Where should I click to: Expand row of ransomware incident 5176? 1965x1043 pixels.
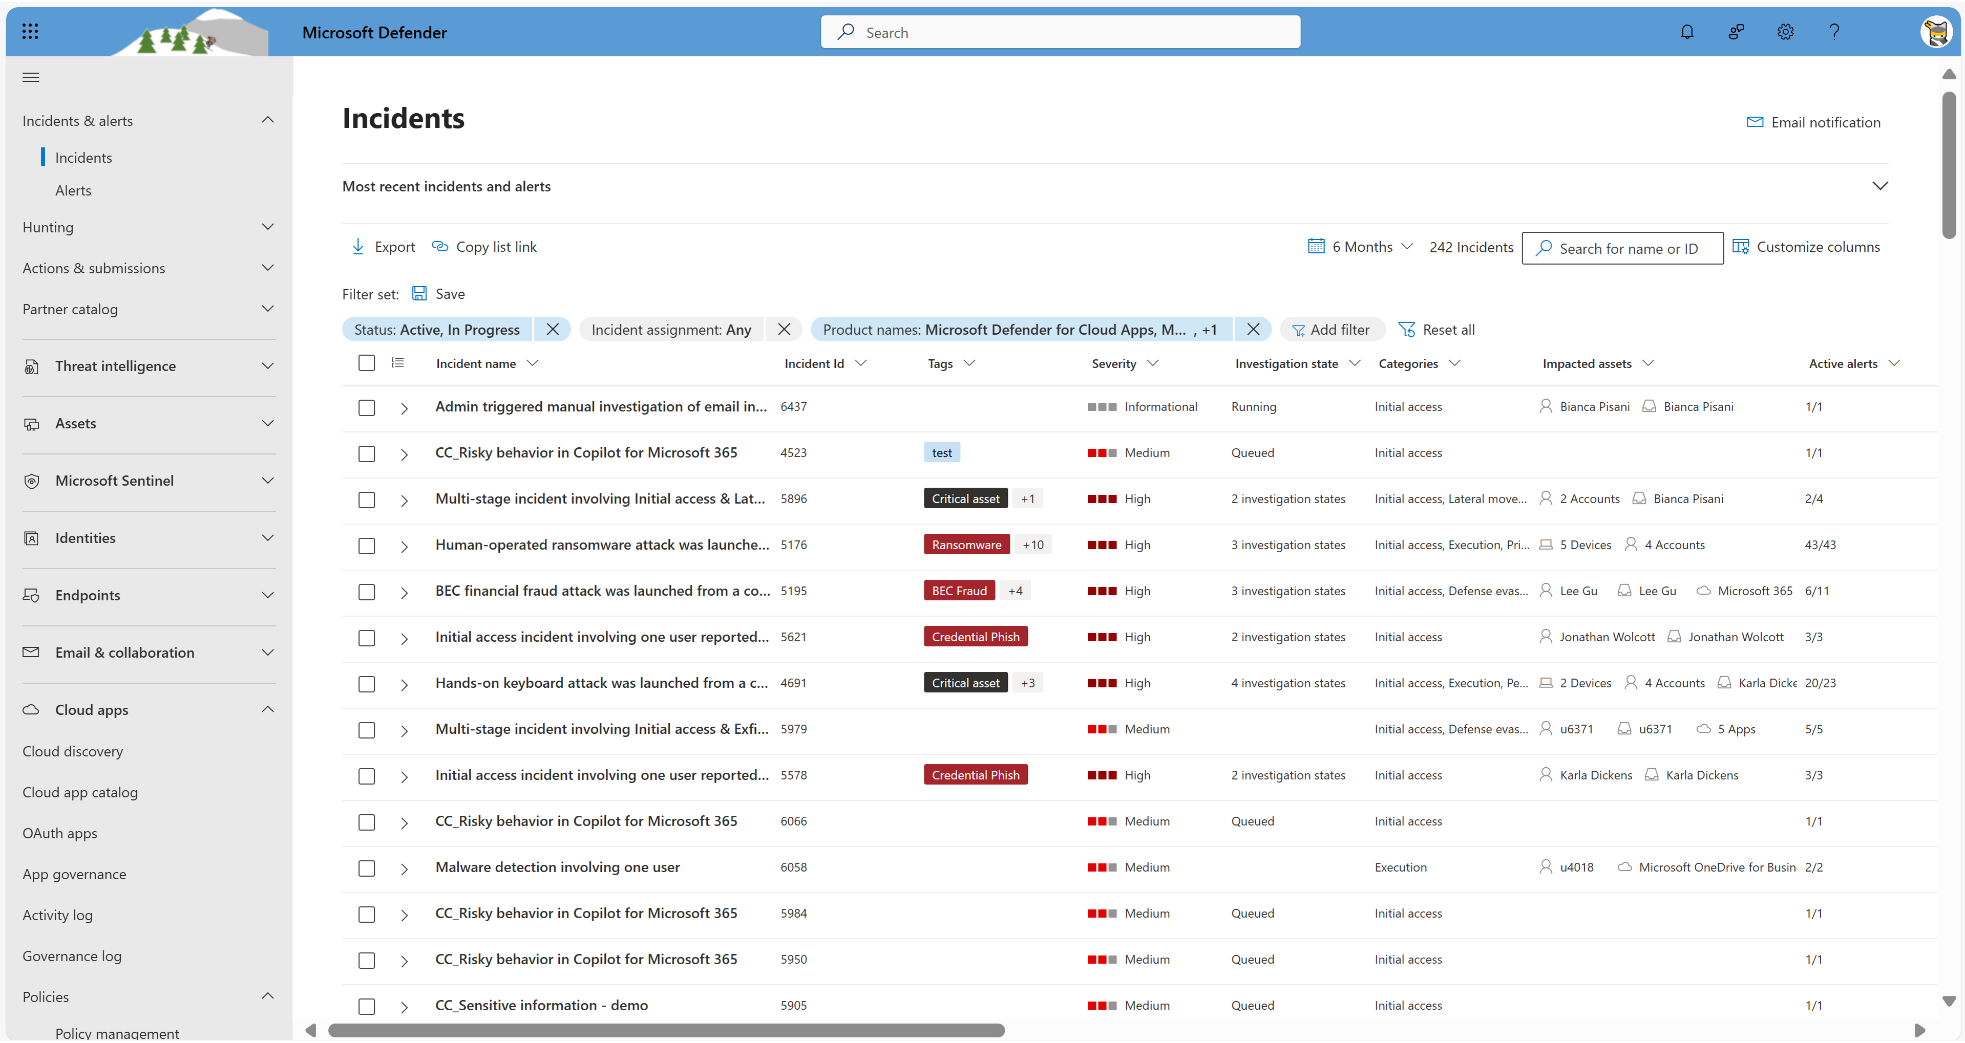[x=404, y=547]
